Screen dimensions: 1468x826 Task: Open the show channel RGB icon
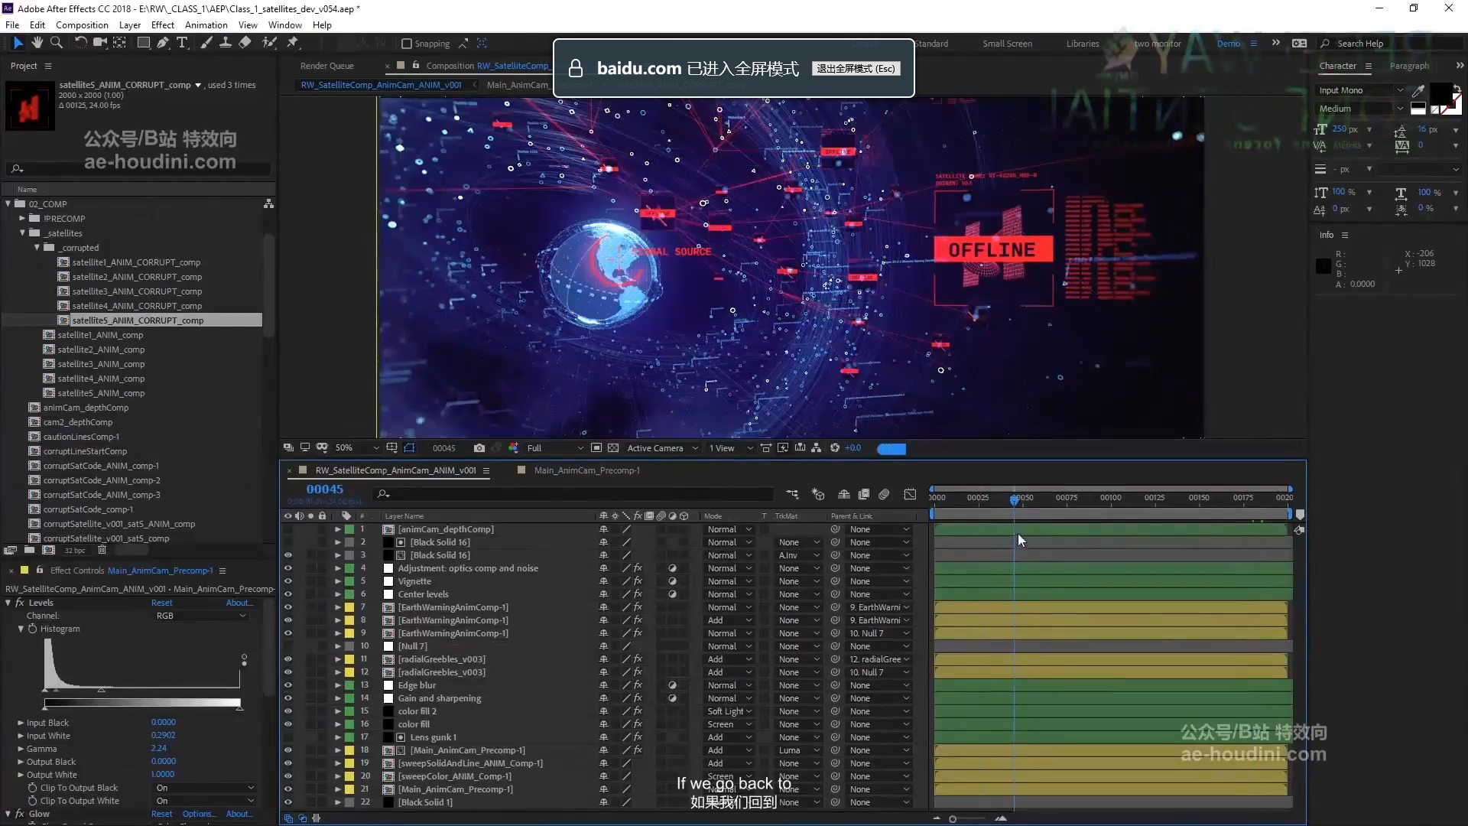pyautogui.click(x=513, y=448)
